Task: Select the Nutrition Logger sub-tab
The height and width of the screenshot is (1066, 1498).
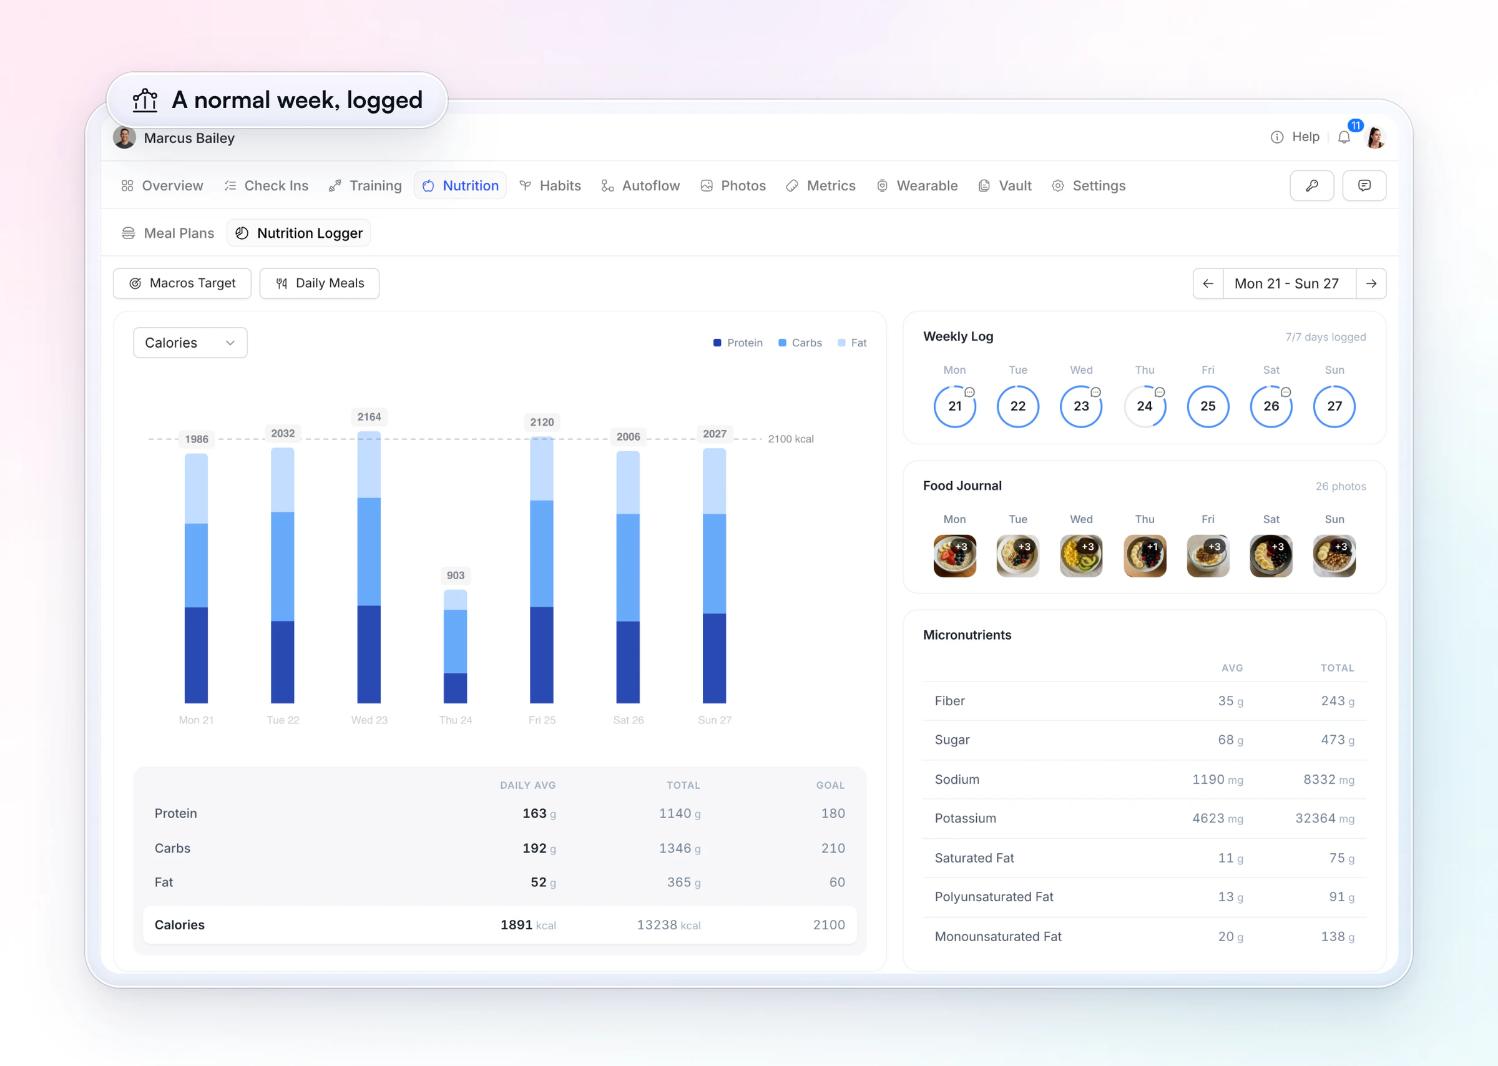Action: tap(299, 233)
